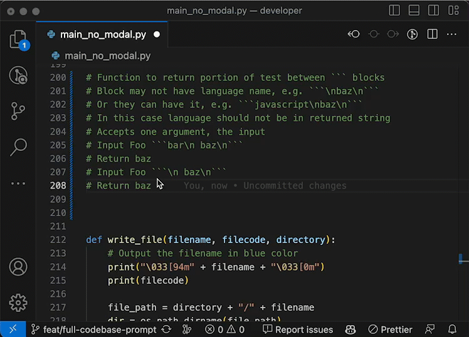Click the git graph icon in status bar
Image resolution: width=469 pixels, height=337 pixels.
187,329
